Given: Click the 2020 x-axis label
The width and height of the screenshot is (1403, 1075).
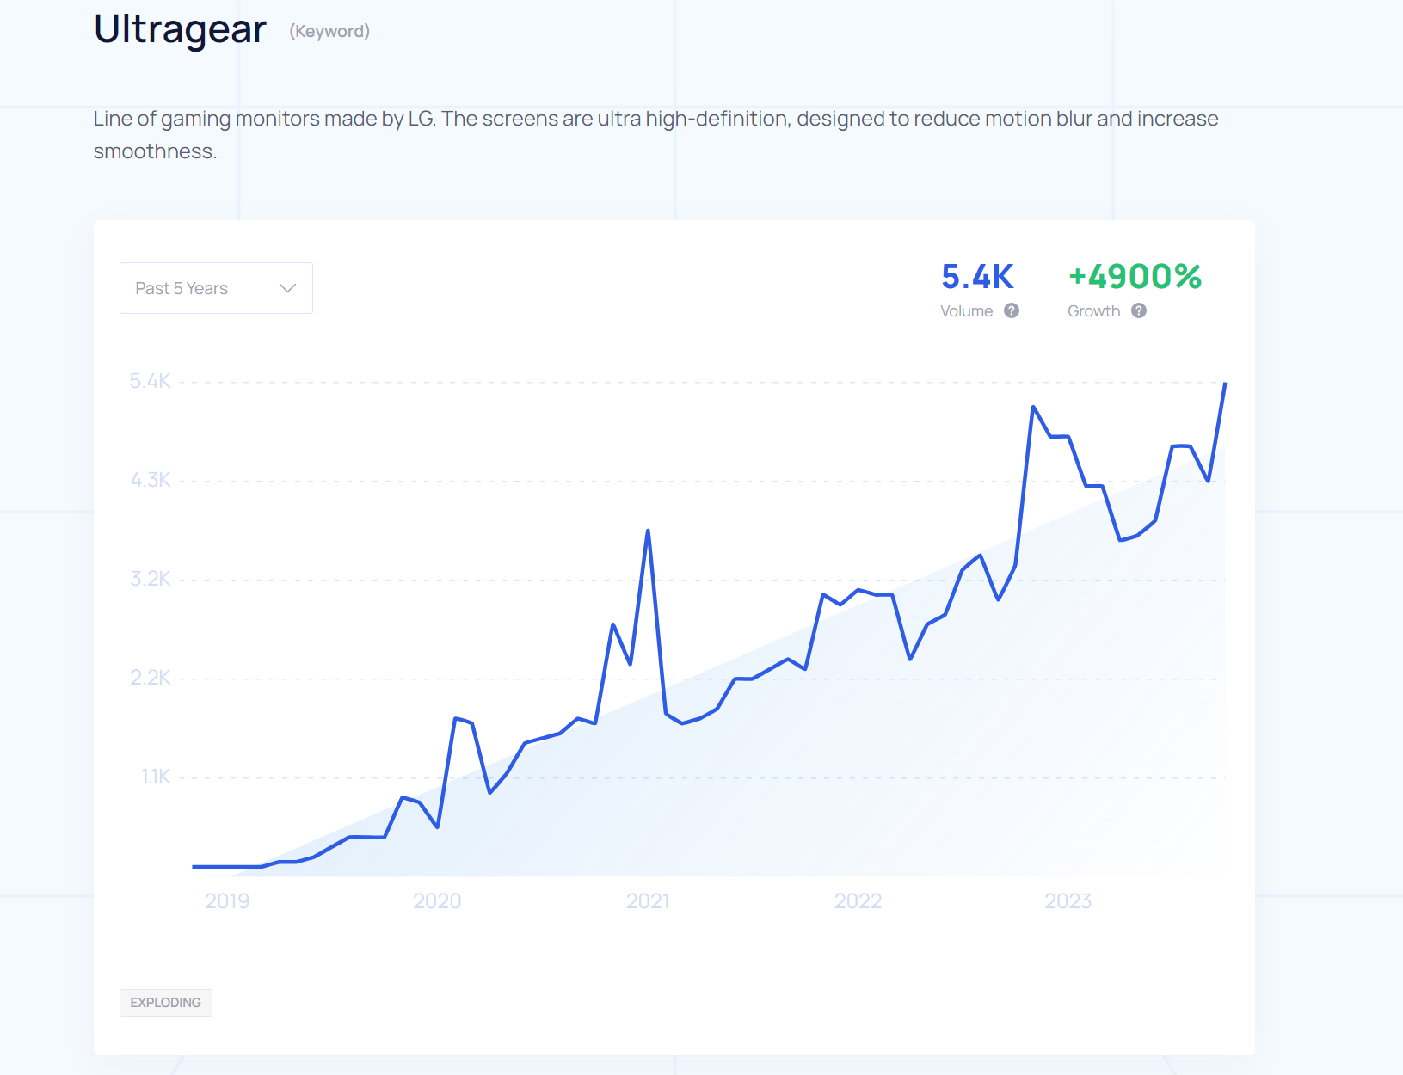Looking at the screenshot, I should (x=437, y=900).
